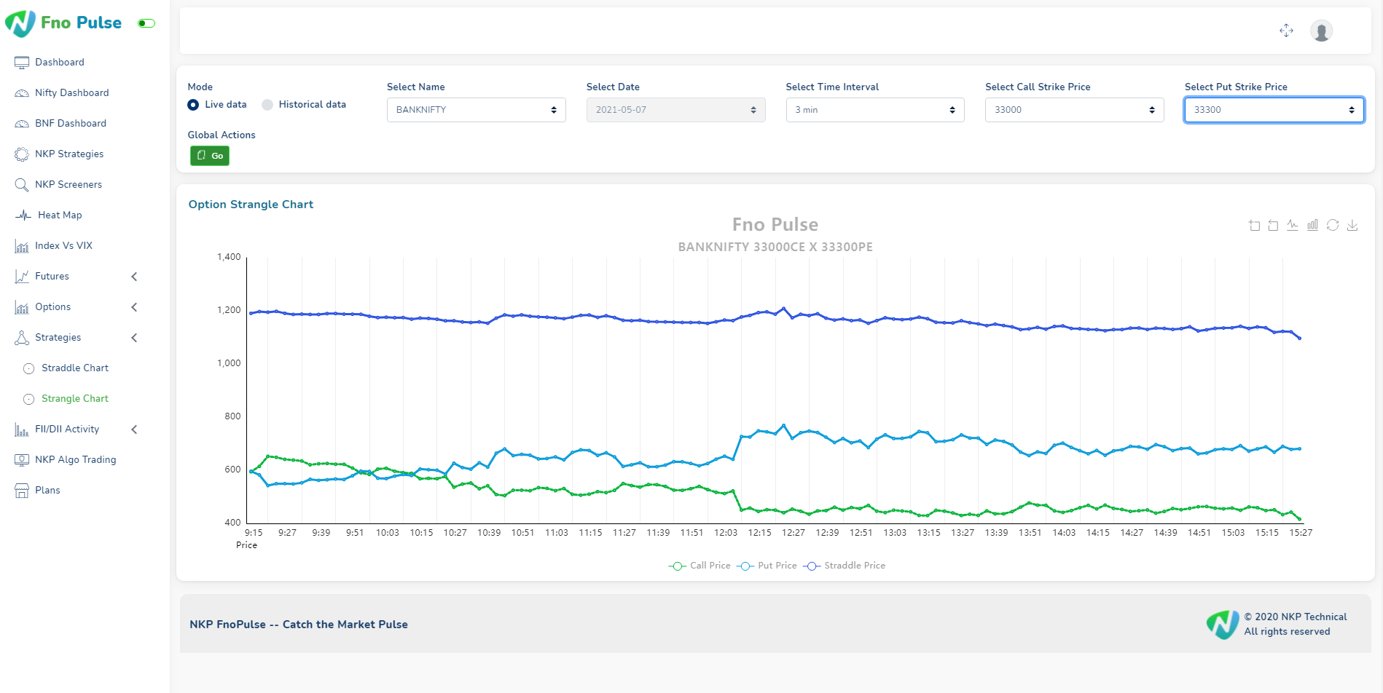The height and width of the screenshot is (693, 1383).
Task: Click the Futures line chart icon
Action: click(x=22, y=277)
